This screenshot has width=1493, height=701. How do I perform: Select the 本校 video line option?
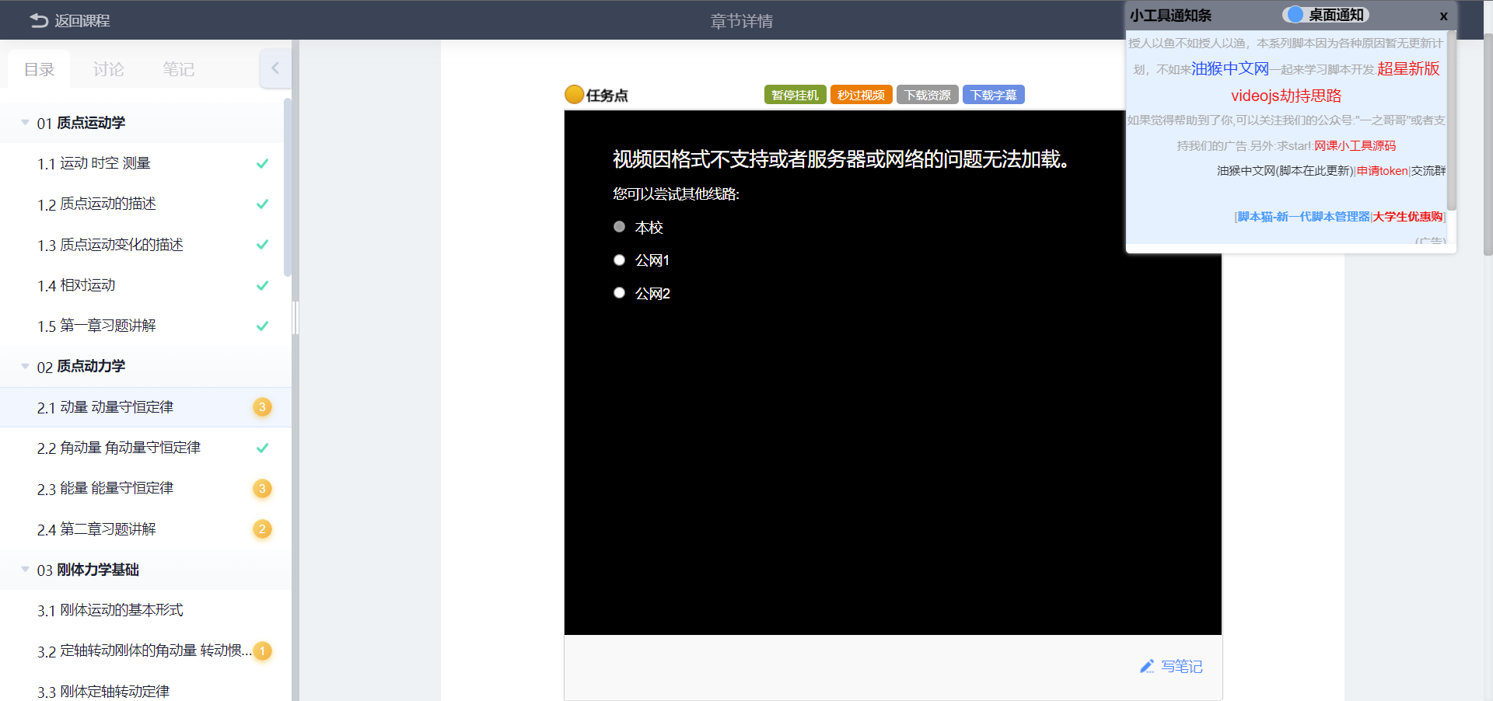[x=619, y=227]
